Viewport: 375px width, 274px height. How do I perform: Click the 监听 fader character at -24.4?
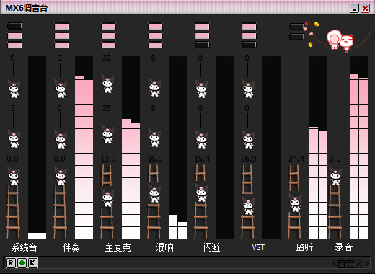[295, 202]
